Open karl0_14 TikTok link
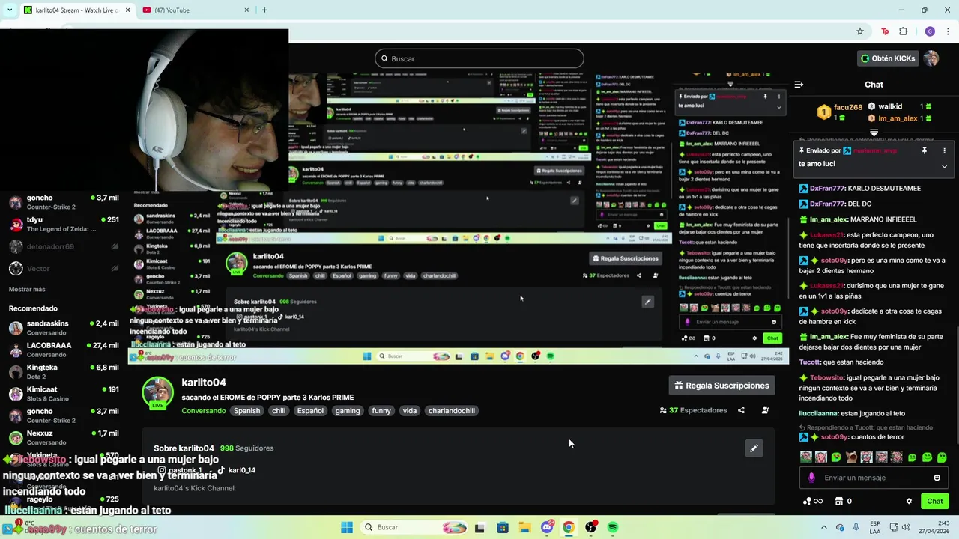The width and height of the screenshot is (959, 539). point(237,470)
